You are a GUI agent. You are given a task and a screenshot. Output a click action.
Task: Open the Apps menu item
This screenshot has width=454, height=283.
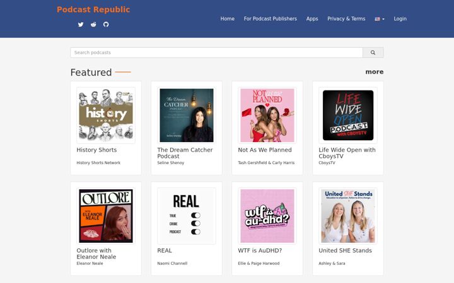(x=312, y=19)
